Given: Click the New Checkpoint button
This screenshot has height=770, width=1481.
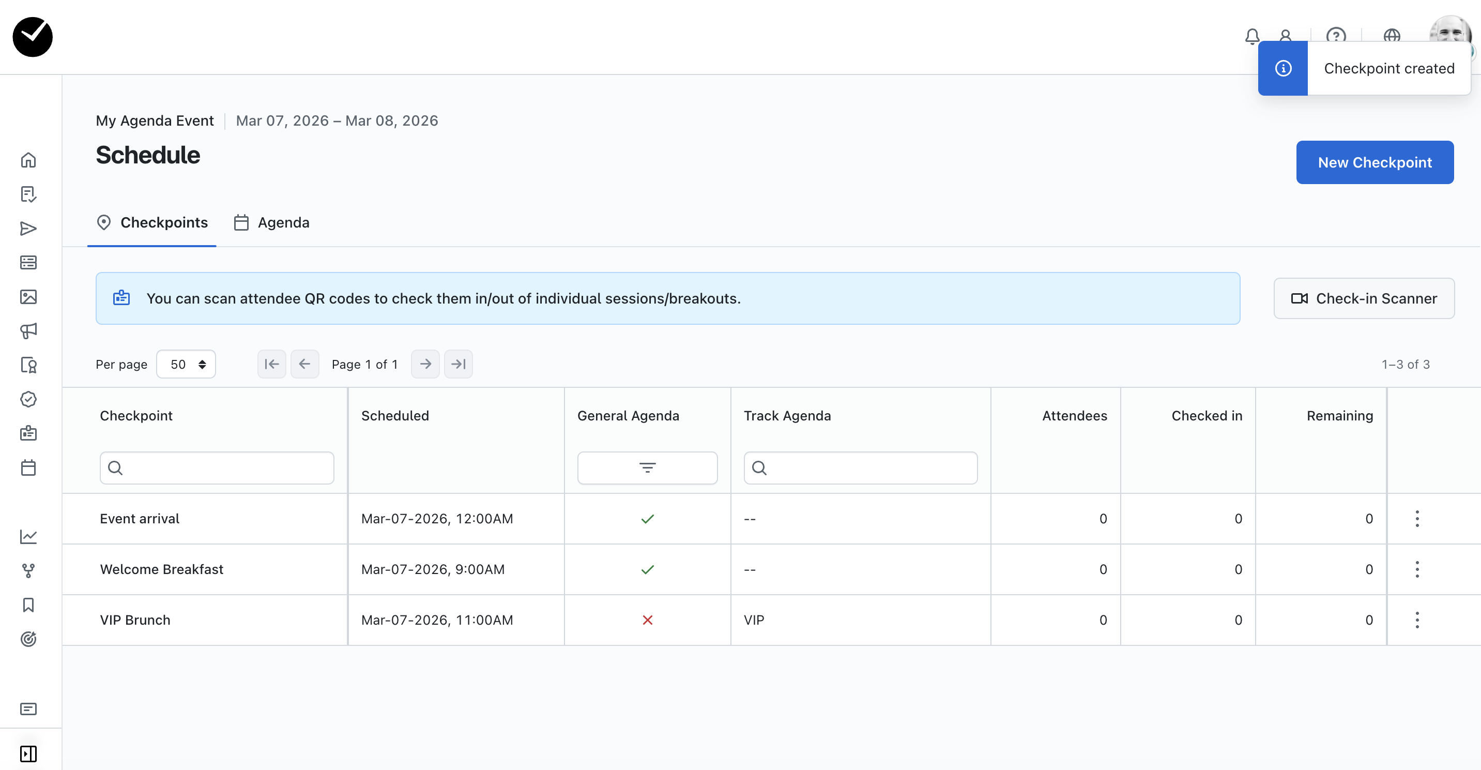Looking at the screenshot, I should pos(1374,162).
